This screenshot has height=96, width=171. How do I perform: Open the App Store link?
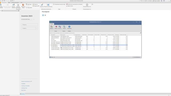tap(24, 90)
